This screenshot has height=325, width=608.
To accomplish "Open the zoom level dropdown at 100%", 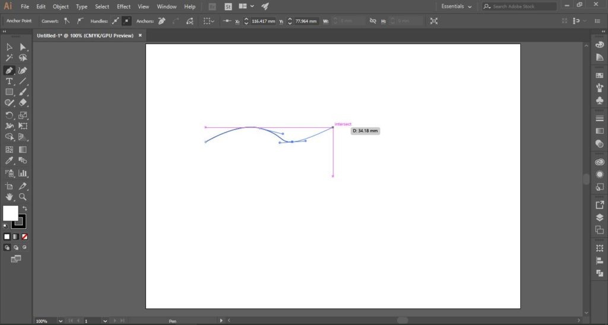I will click(60, 321).
